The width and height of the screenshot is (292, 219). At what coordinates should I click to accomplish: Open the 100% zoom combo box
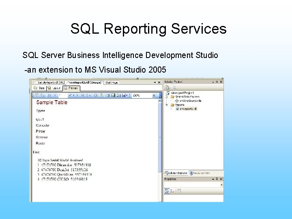coord(144,95)
